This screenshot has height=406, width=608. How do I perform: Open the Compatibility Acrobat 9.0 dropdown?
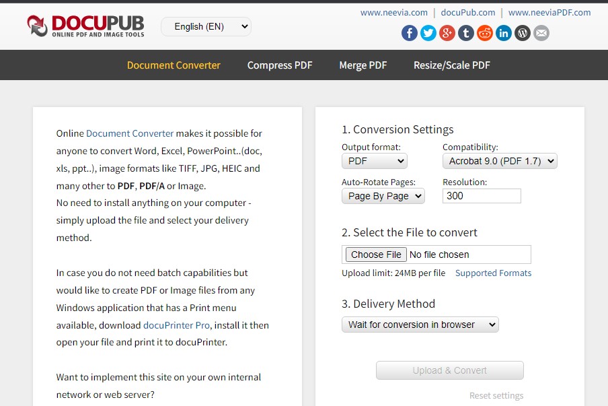click(500, 161)
